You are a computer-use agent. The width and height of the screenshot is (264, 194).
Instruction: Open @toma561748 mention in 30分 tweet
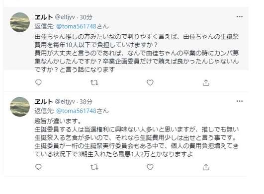click(76, 26)
